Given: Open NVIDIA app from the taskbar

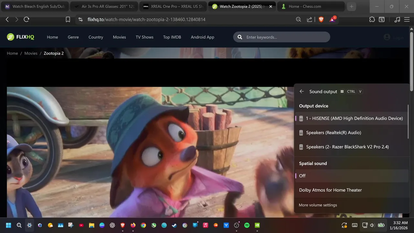Looking at the screenshot, I should tap(257, 225).
